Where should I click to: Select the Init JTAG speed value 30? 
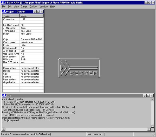(22, 25)
